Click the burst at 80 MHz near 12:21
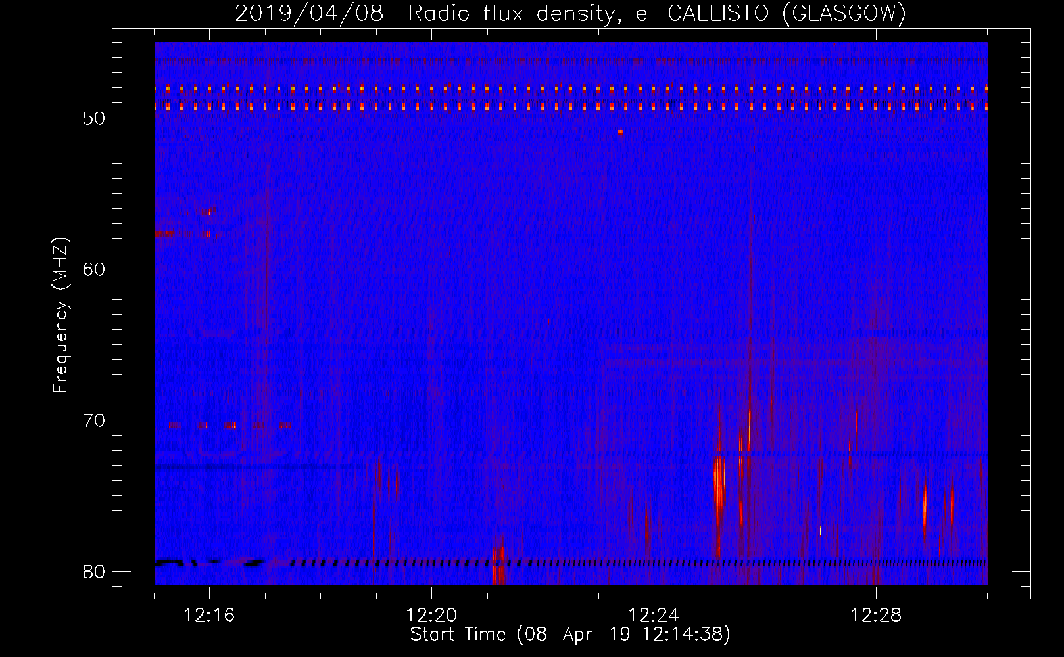The image size is (1064, 657). pos(498,565)
